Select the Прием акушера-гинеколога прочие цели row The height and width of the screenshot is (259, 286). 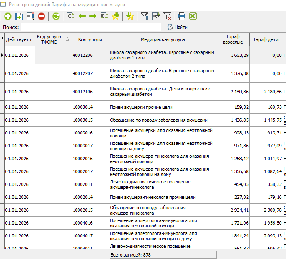pyautogui.click(x=153, y=197)
